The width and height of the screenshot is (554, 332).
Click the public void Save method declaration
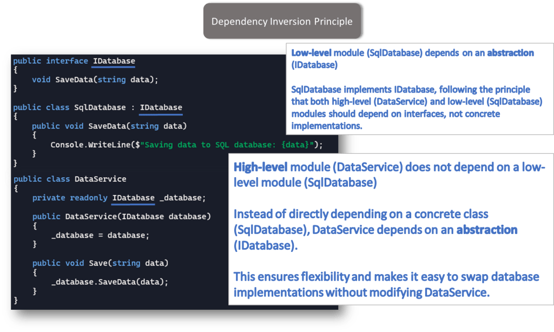coord(101,263)
